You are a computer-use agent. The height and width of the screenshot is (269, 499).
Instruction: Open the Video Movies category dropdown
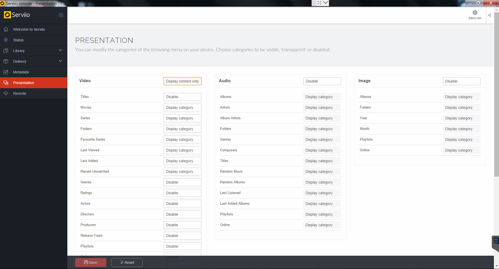pos(182,107)
